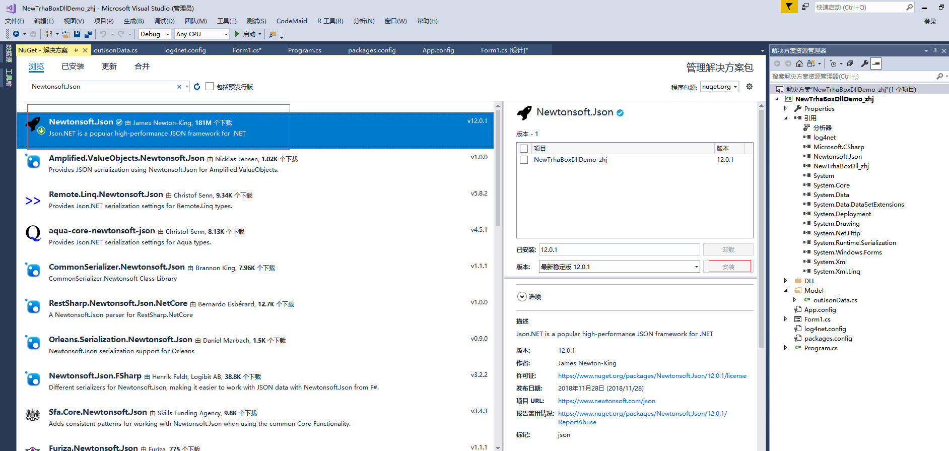This screenshot has height=451, width=949.
Task: Open the newtonsoft.com/json project URL
Action: 606,401
